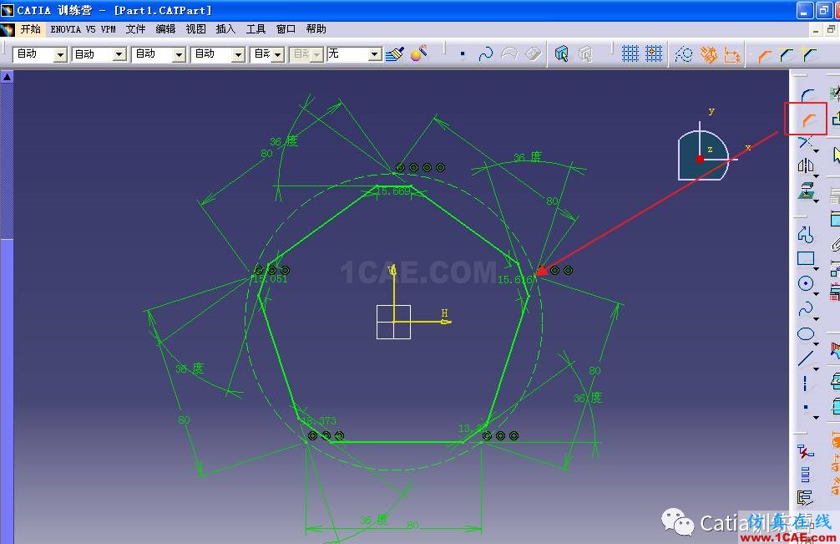Select the 15.051 dimension value
The image size is (840, 544).
pos(270,279)
